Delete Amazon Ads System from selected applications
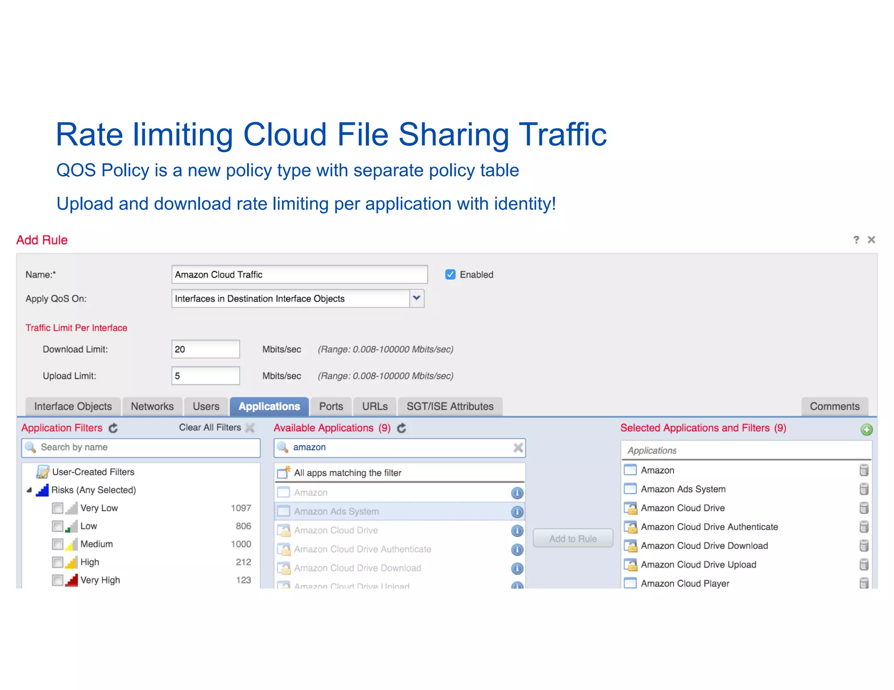Viewport: 894px width, 690px height. [863, 489]
